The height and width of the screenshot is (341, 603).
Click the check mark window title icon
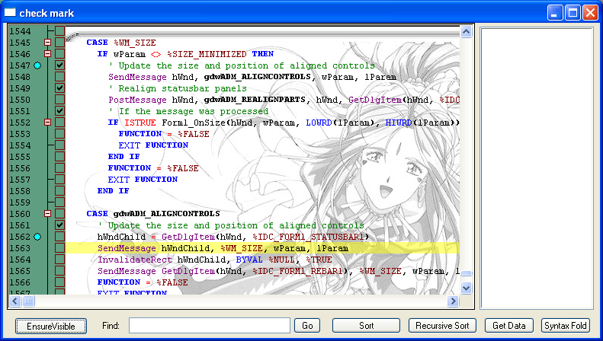10,13
